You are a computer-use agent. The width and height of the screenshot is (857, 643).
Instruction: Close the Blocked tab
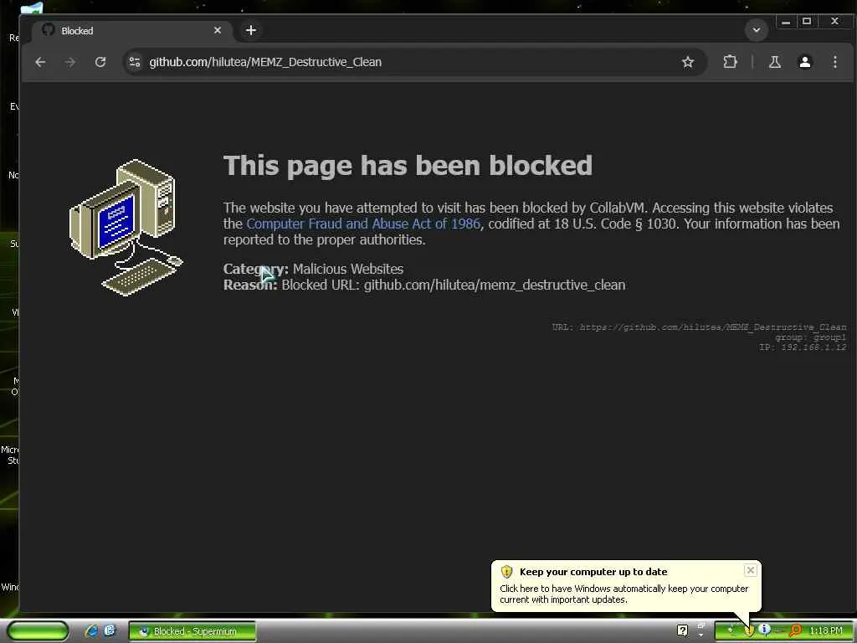click(x=218, y=31)
